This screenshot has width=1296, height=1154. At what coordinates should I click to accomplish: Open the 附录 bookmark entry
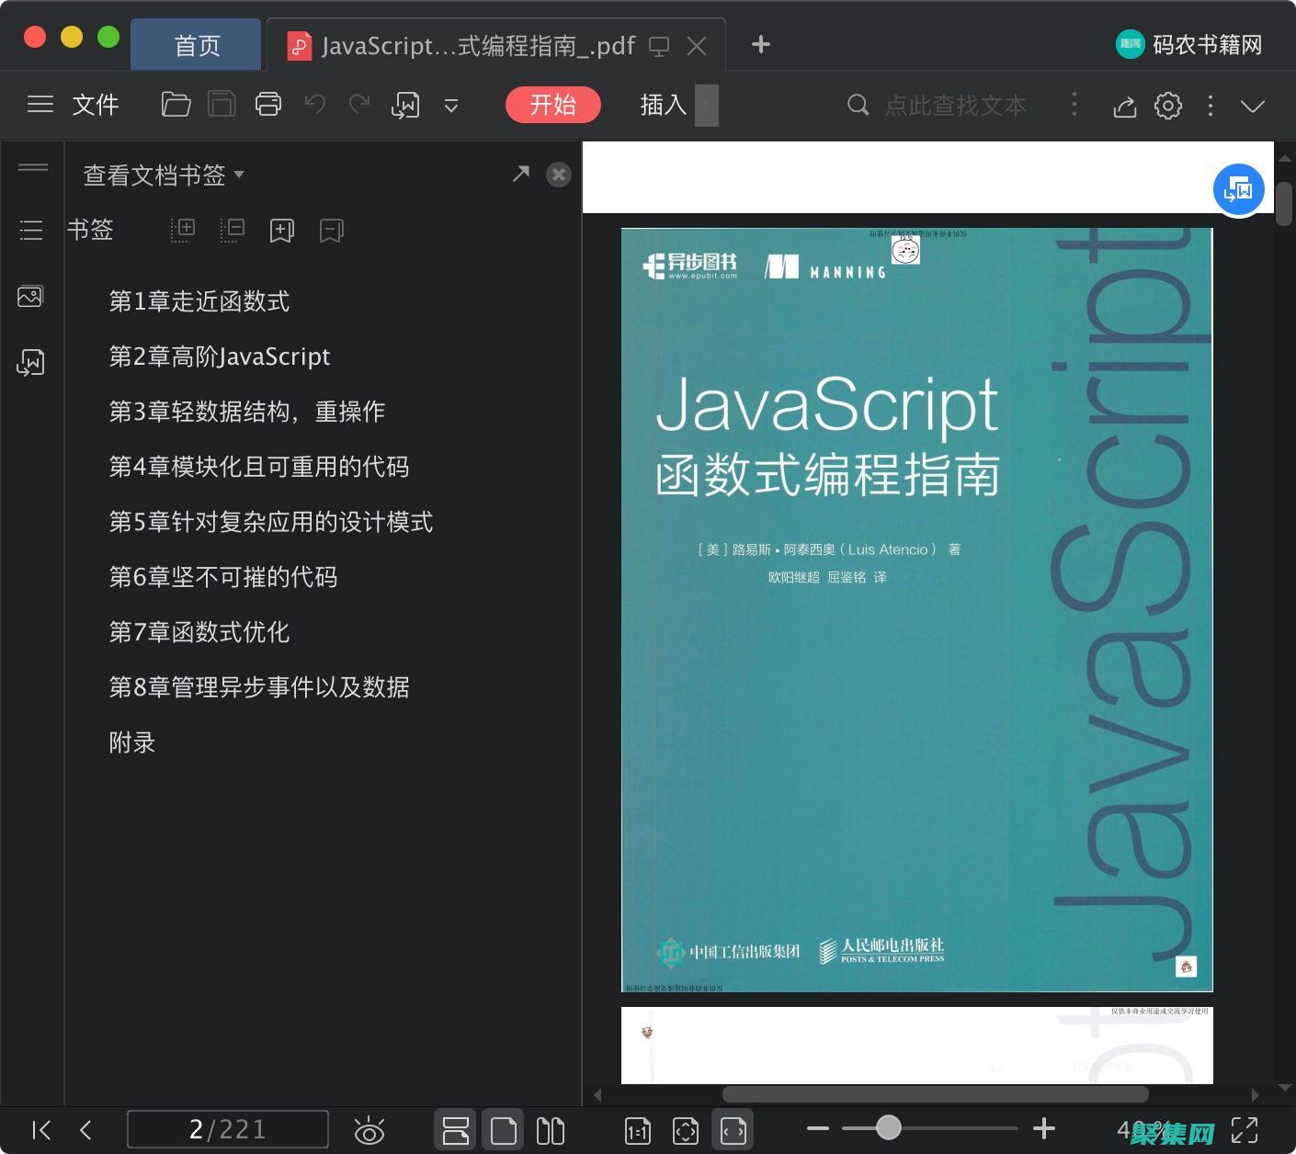(131, 742)
